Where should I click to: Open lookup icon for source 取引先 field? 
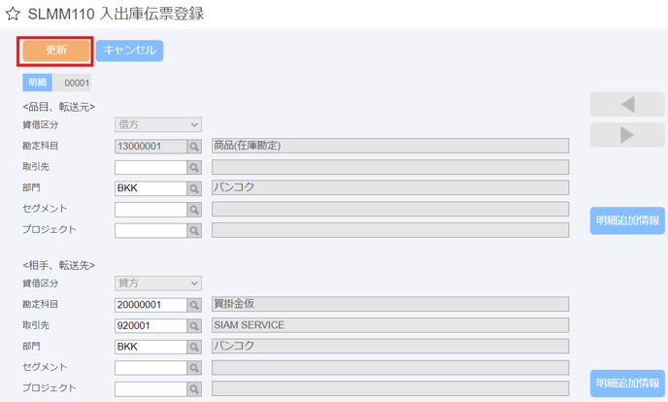194,167
